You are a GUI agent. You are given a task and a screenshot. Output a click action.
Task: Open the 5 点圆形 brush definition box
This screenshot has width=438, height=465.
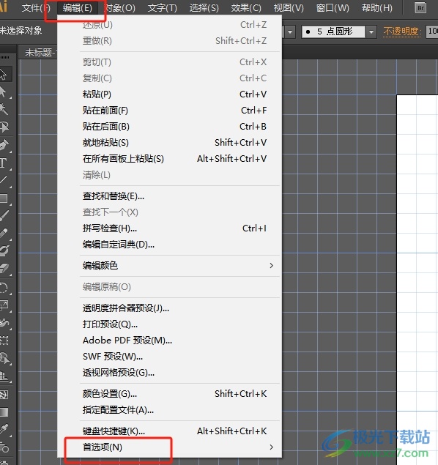pos(333,31)
